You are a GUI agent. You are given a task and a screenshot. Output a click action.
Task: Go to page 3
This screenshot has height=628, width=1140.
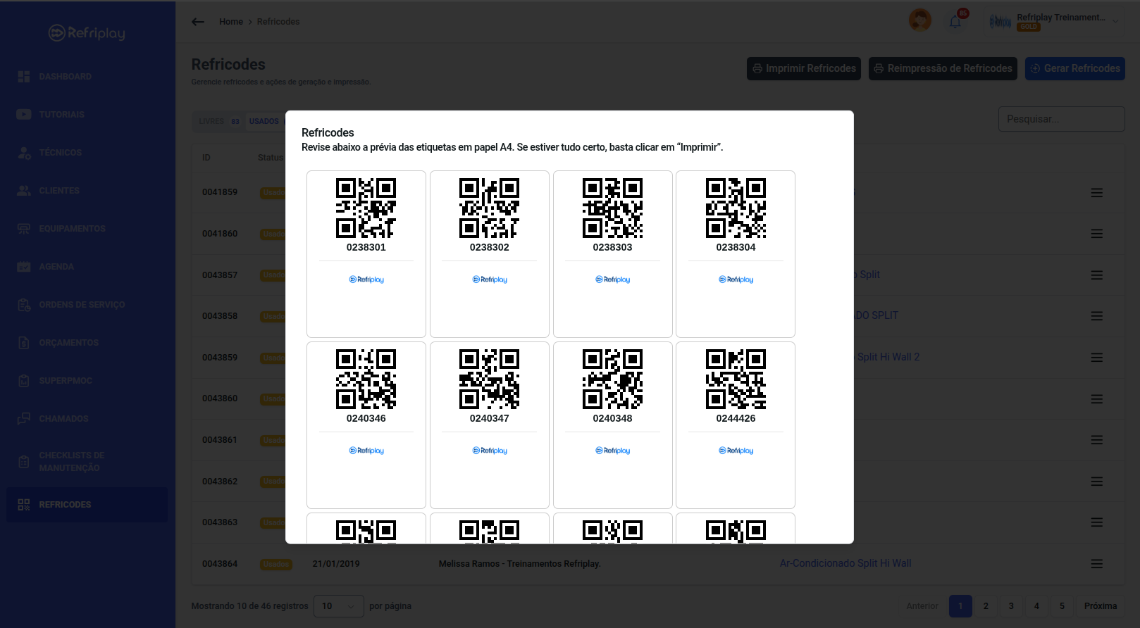pos(1011,606)
